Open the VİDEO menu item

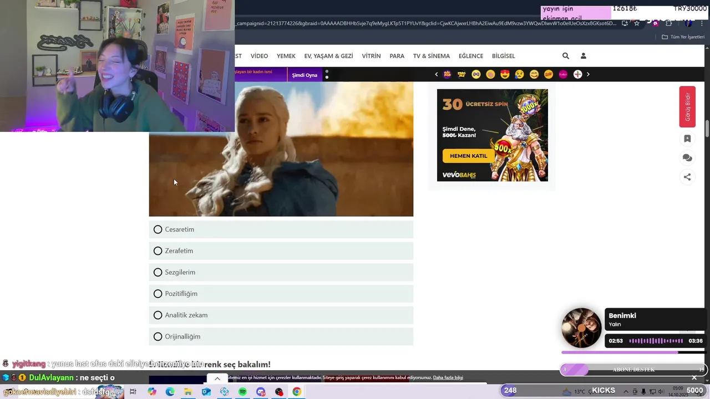tap(259, 56)
